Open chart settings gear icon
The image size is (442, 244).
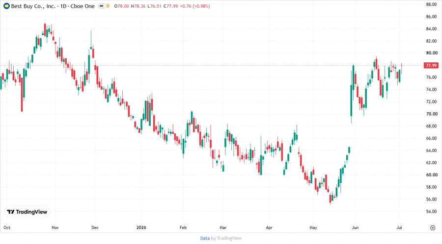tap(433, 228)
